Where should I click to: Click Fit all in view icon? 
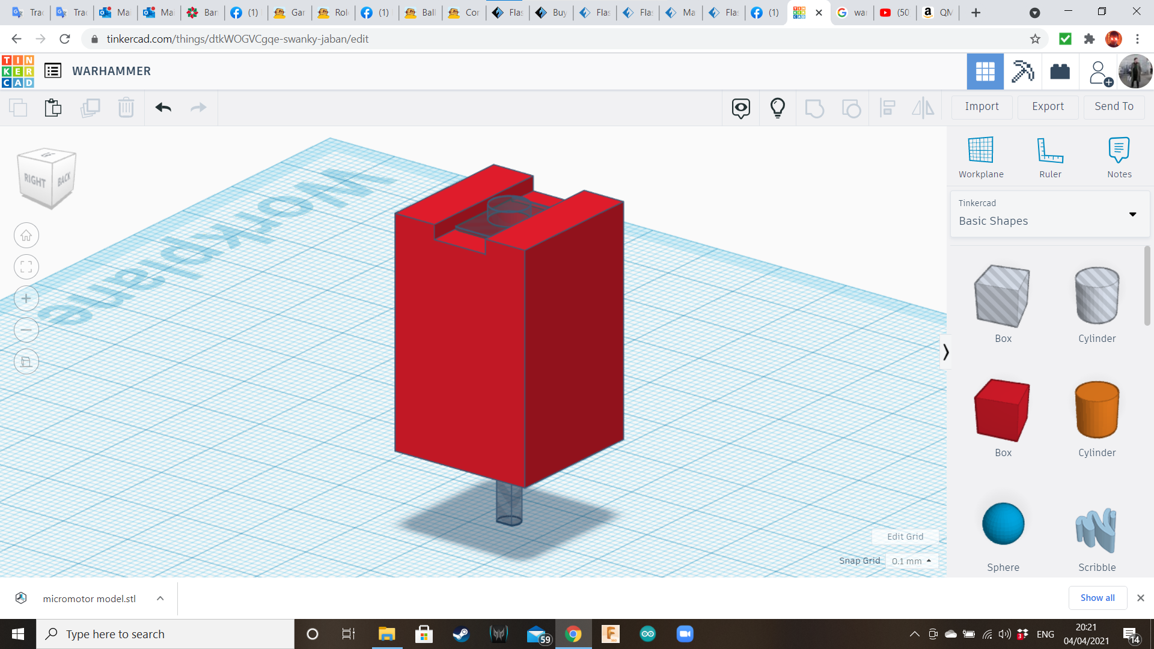coord(26,267)
